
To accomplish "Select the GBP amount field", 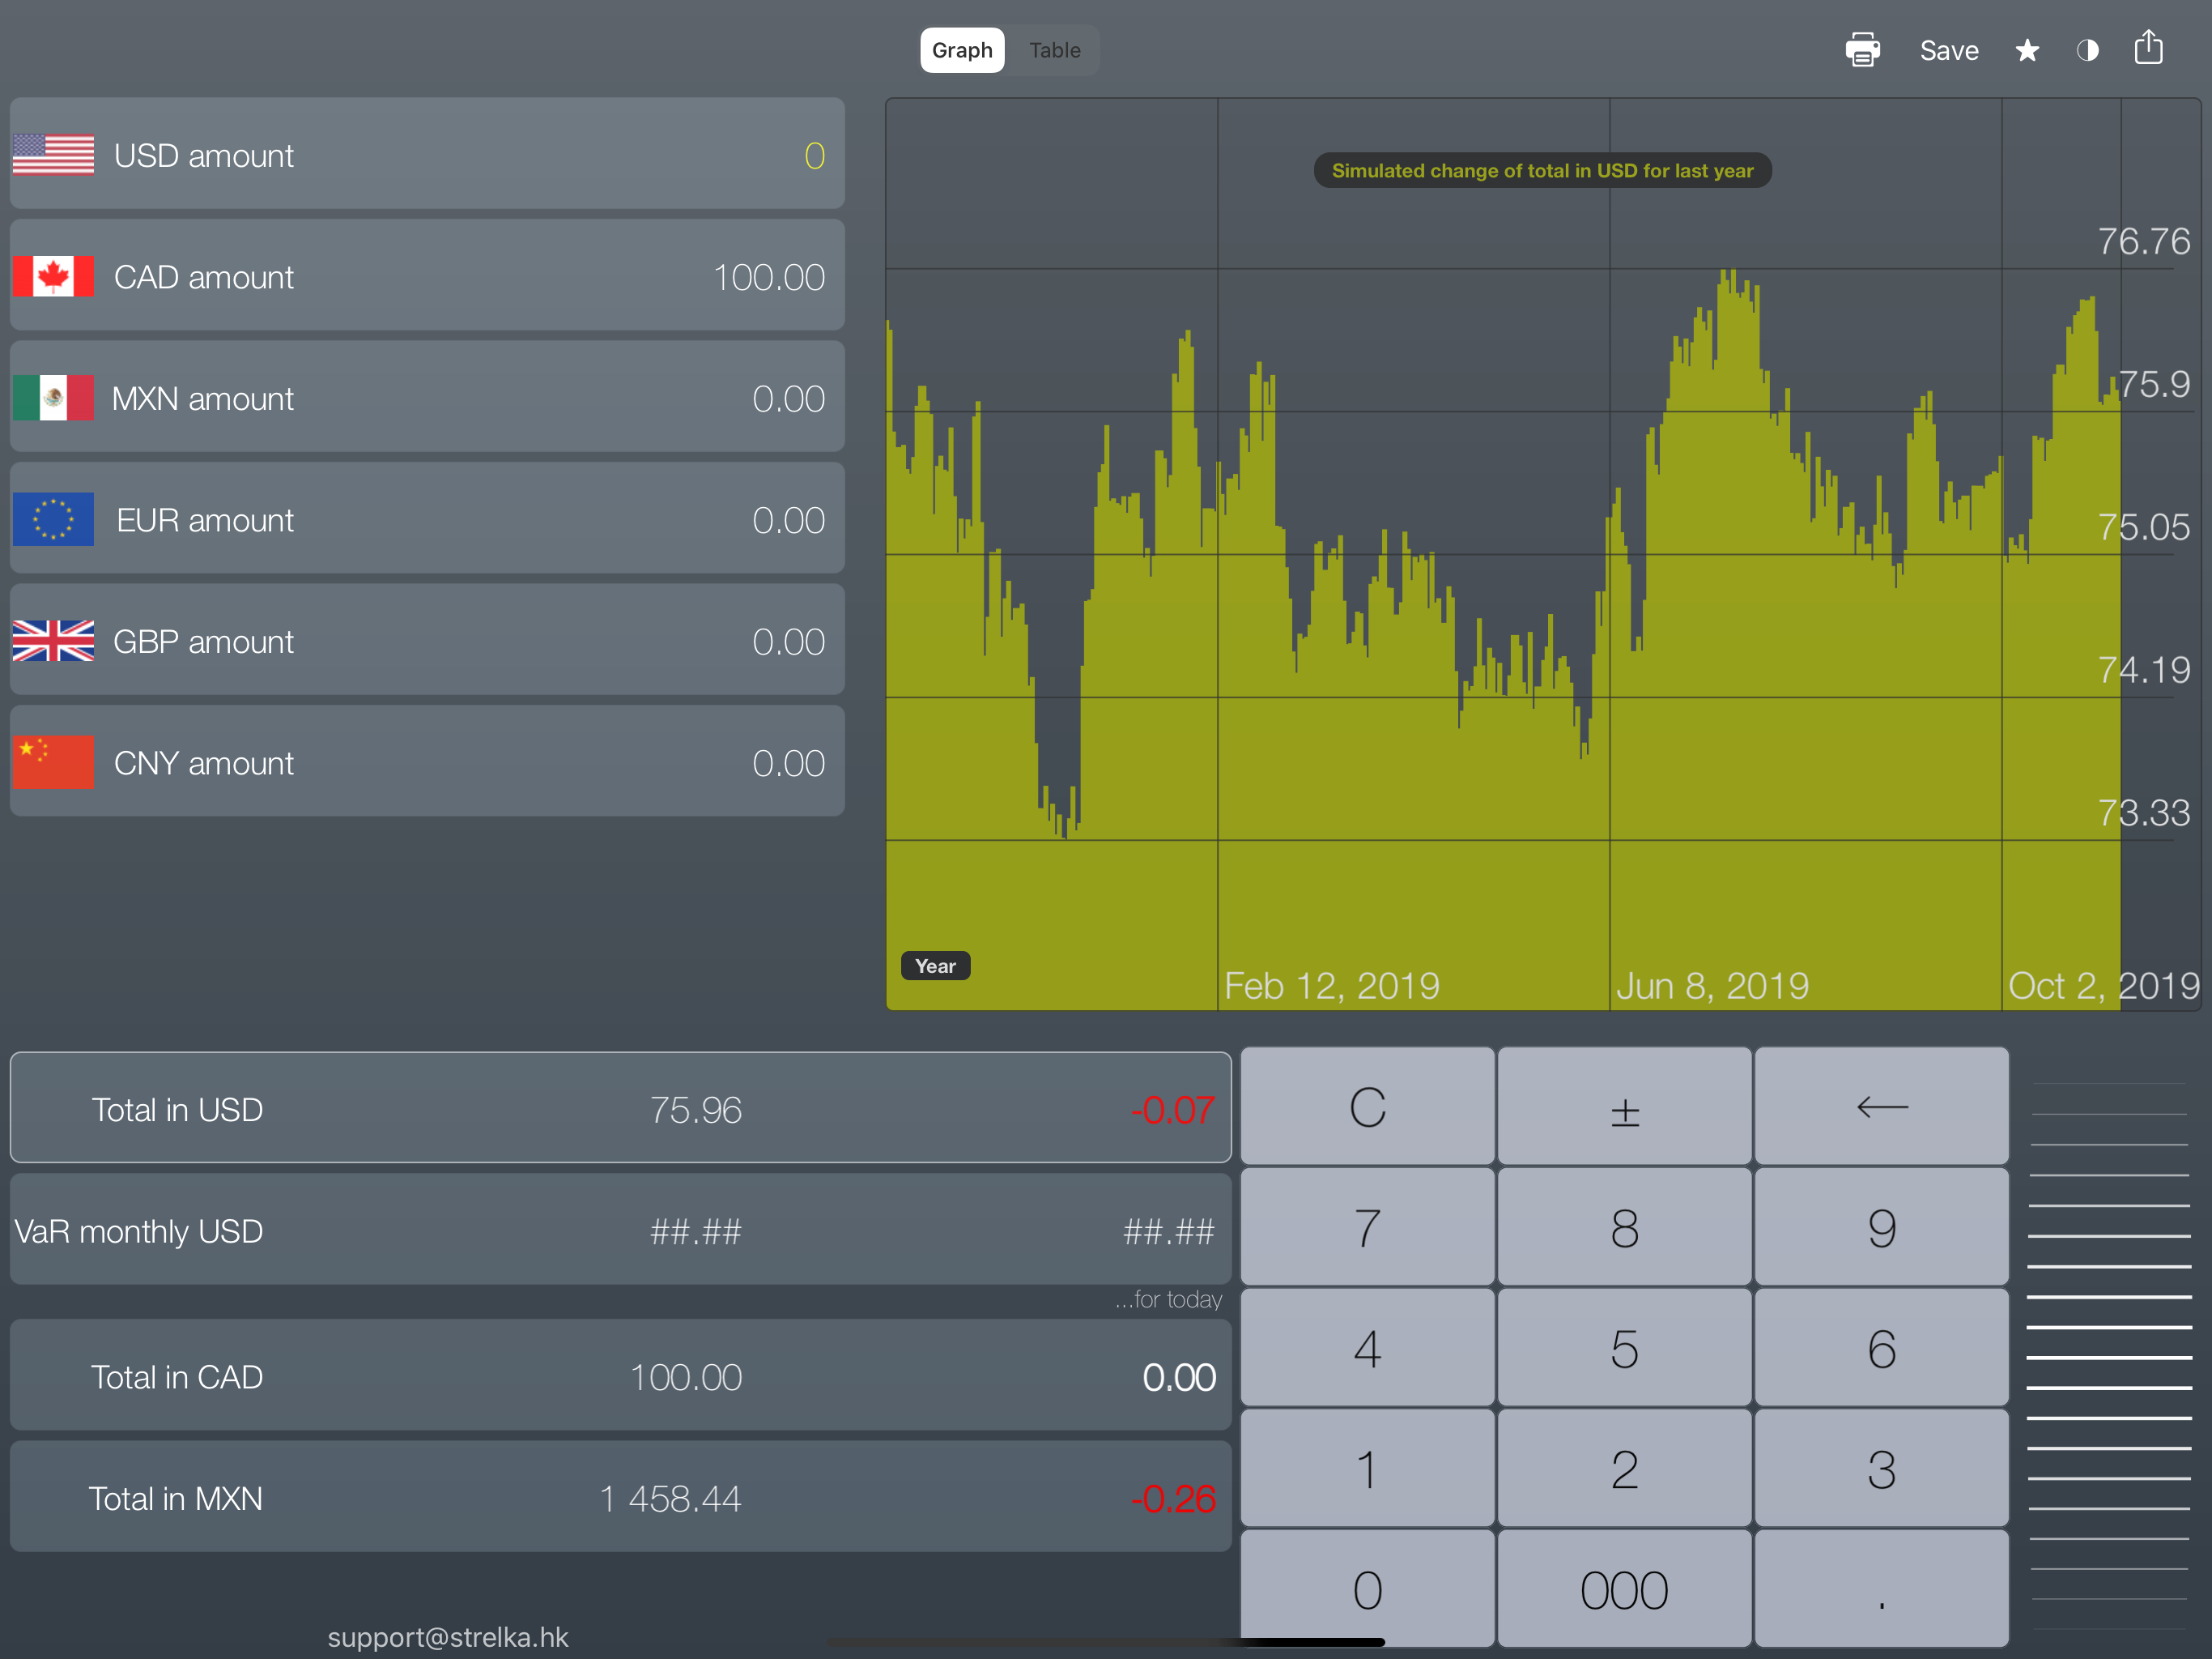I will coord(427,641).
